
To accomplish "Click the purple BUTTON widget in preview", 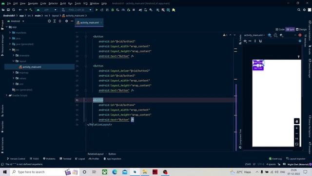I will [x=258, y=68].
